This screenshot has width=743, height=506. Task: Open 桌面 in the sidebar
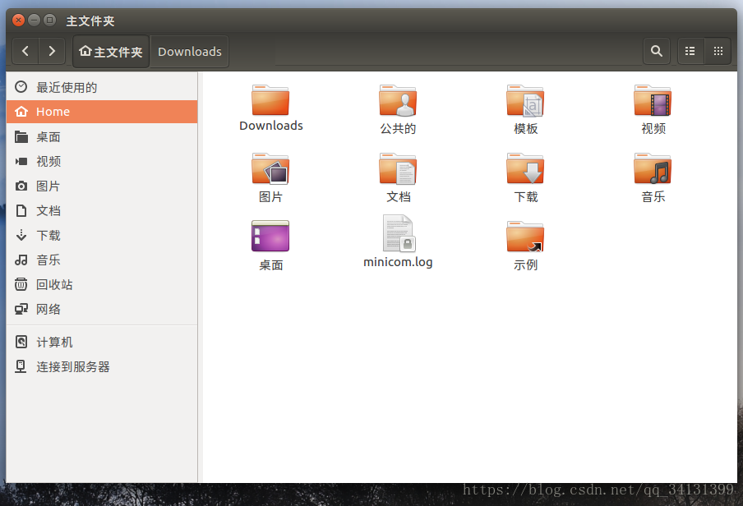(102, 137)
